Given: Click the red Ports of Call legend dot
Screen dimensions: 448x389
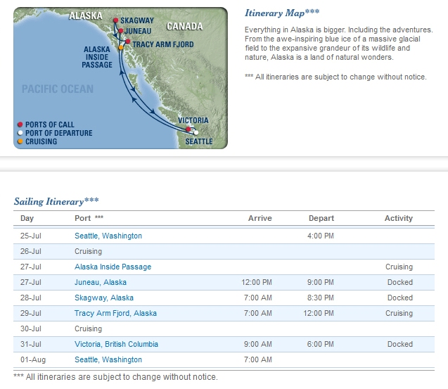Looking at the screenshot, I should [x=20, y=125].
